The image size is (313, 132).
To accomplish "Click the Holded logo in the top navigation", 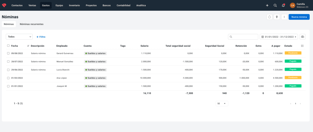I will coord(4,5).
